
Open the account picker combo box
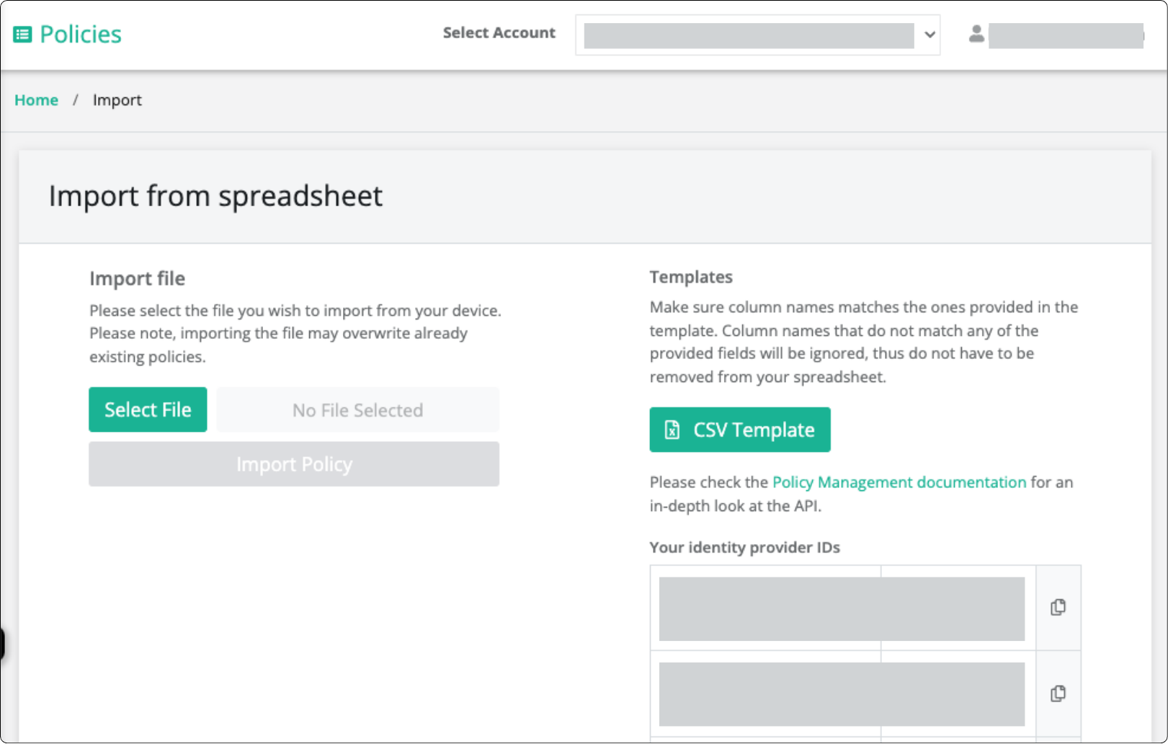(757, 35)
